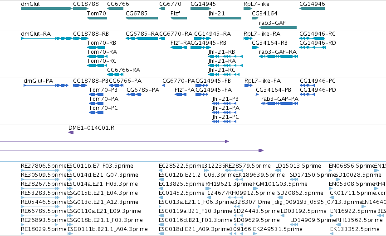The height and width of the screenshot is (236, 386).
Task: Select the CG6766 gene label
Action: click(118, 4)
